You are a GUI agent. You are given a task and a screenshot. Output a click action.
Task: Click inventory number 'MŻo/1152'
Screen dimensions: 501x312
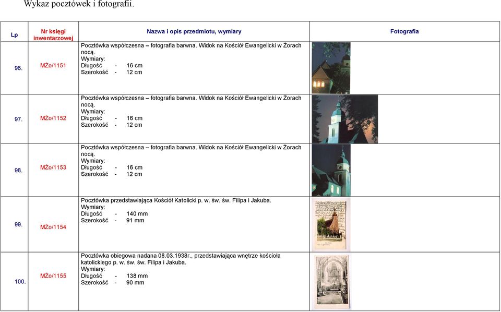(x=53, y=118)
